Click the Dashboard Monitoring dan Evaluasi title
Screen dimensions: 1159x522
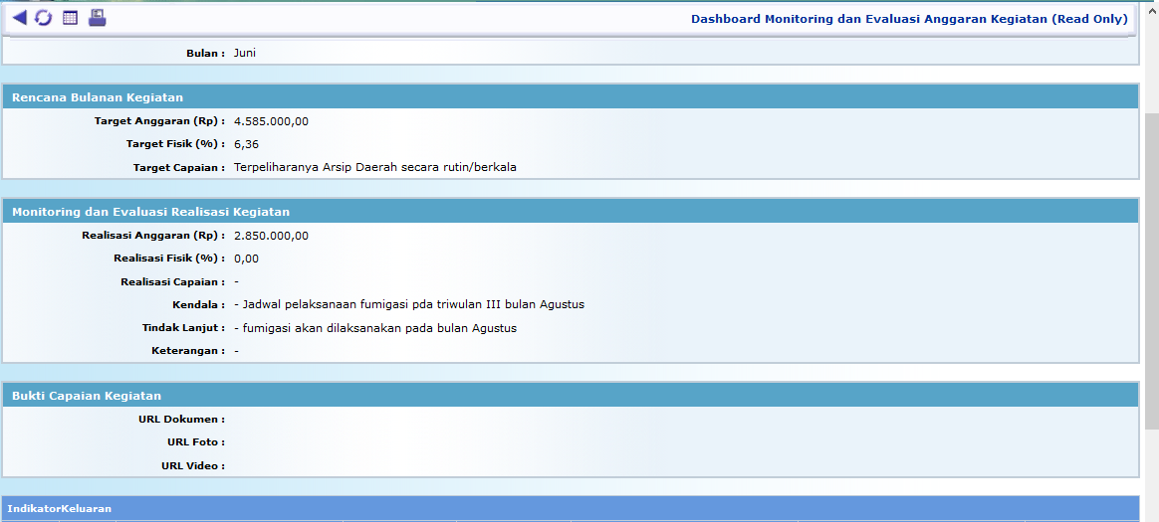click(x=909, y=19)
